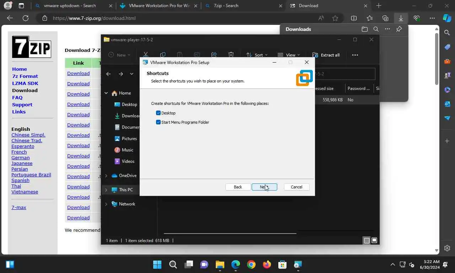Open Outlook icon in Edge sidebar

coord(447,104)
